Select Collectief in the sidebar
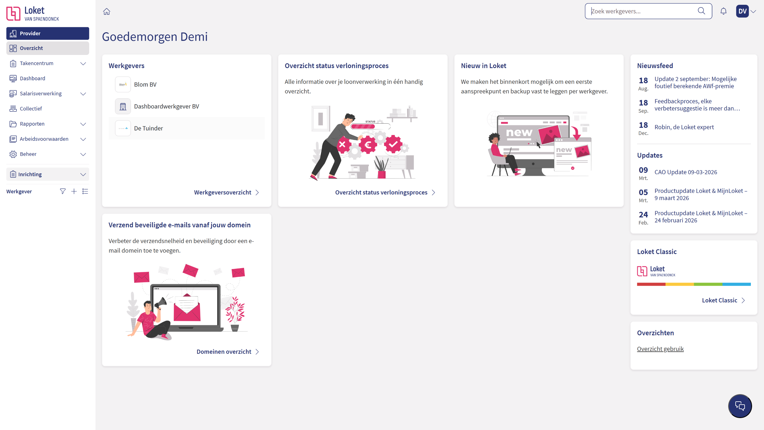 (x=31, y=109)
